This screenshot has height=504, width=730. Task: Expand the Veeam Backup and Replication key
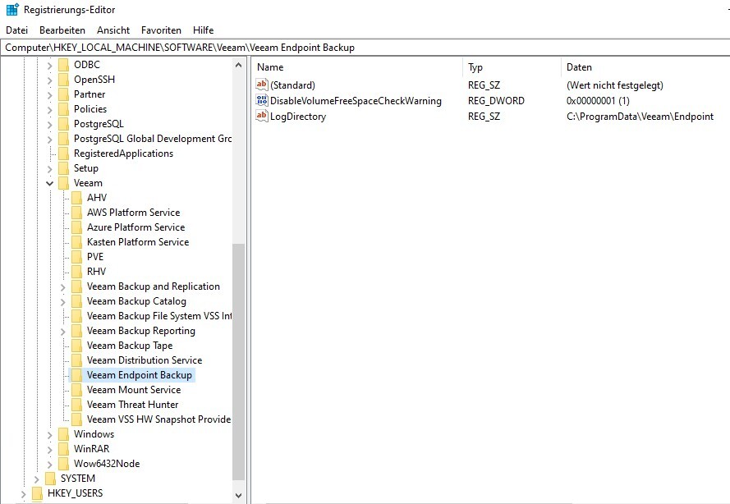click(x=63, y=286)
